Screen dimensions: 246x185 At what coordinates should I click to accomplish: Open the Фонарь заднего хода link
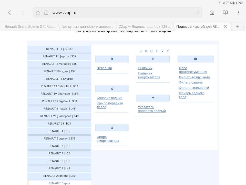192,95
